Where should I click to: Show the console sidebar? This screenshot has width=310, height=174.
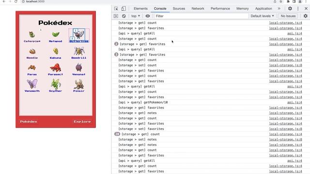[116, 16]
